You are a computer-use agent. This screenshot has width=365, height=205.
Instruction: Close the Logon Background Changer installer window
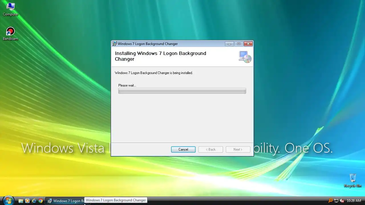pyautogui.click(x=248, y=44)
